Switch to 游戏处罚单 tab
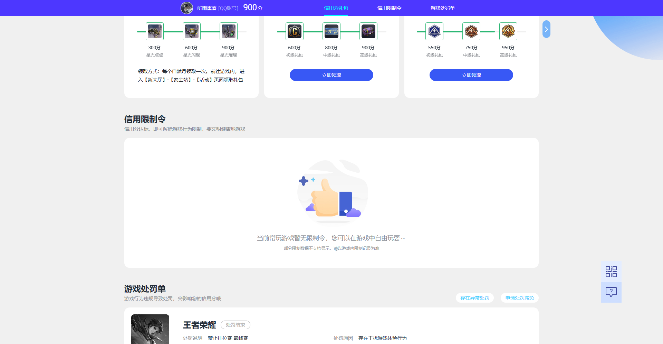The height and width of the screenshot is (344, 663). (442, 8)
